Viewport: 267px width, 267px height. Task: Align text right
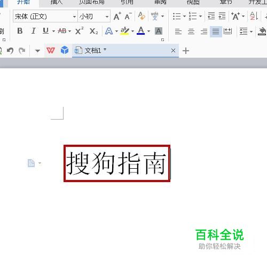point(204,32)
